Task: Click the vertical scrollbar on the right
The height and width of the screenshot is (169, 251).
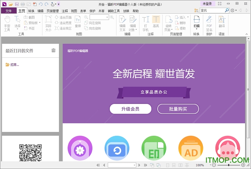Action: tap(248, 89)
